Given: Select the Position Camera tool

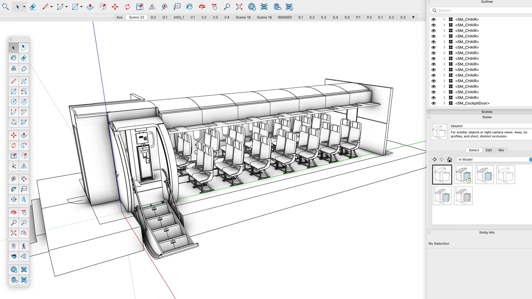Looking at the screenshot, I should pos(14,246).
